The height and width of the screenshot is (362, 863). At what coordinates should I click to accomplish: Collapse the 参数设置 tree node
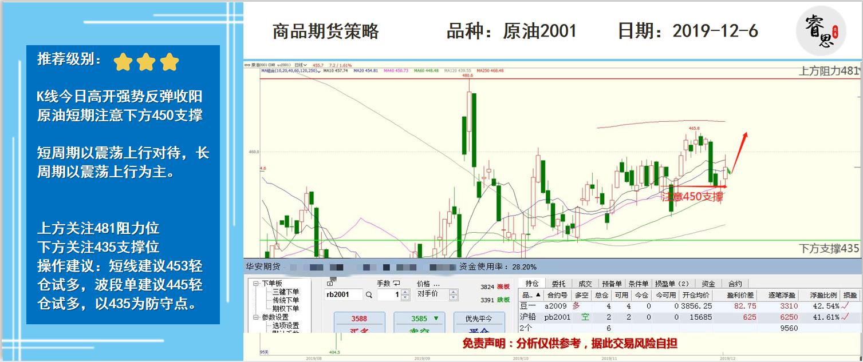(257, 317)
